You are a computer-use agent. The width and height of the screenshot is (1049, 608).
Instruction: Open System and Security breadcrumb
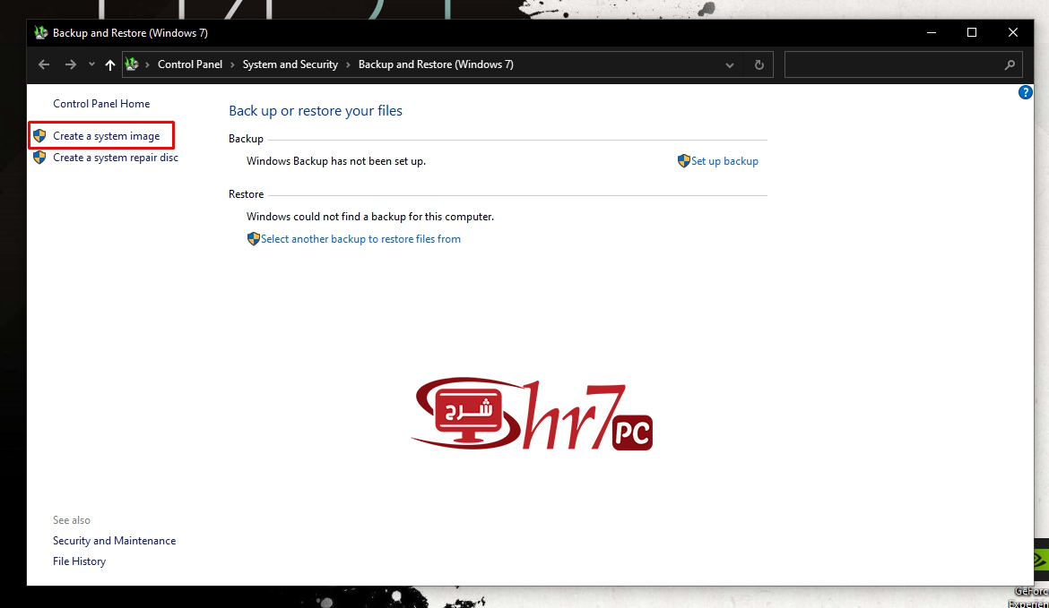point(290,64)
